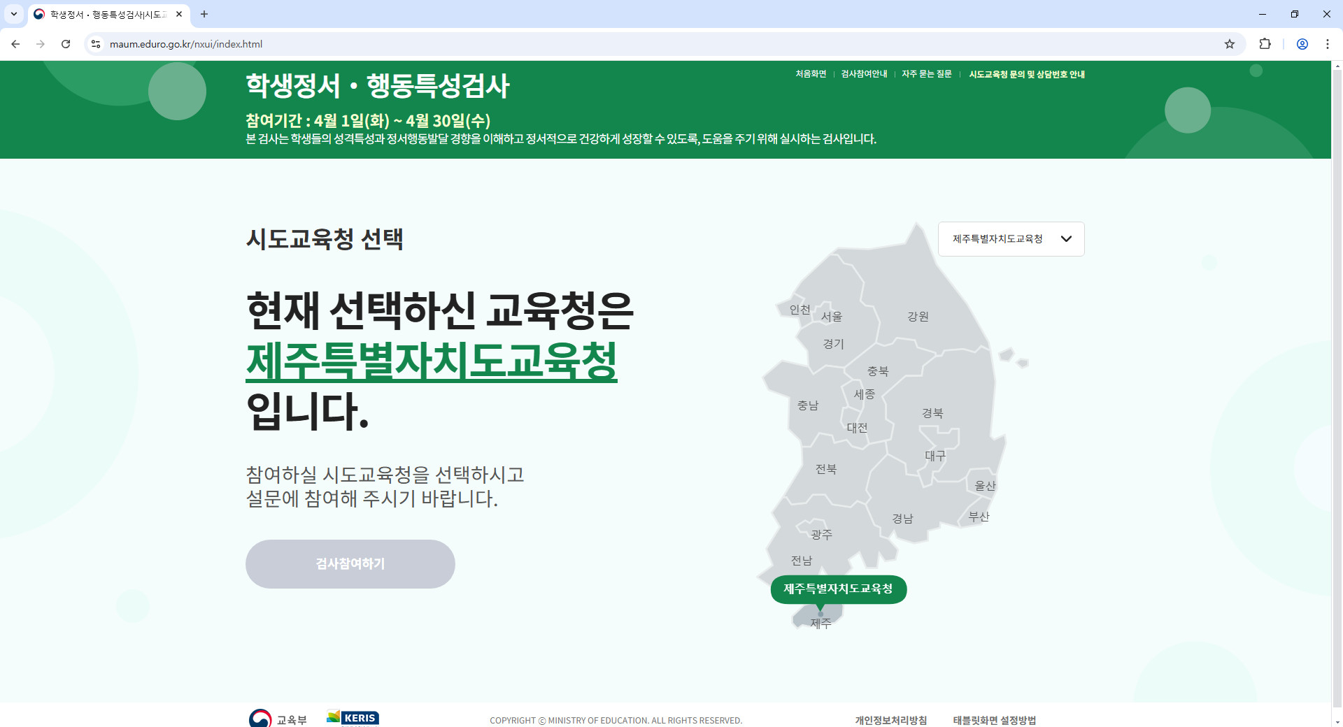The width and height of the screenshot is (1343, 727).
Task: Open 검사참여안내 menu item
Action: click(864, 74)
